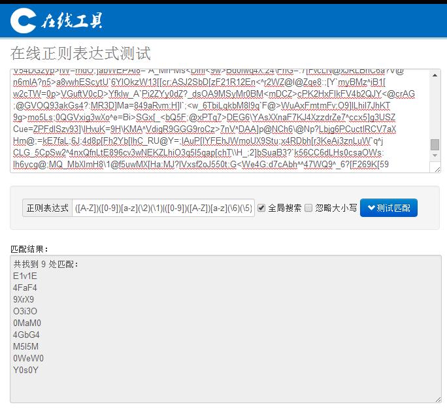Click the 忽略大小写 label text

[336, 208]
